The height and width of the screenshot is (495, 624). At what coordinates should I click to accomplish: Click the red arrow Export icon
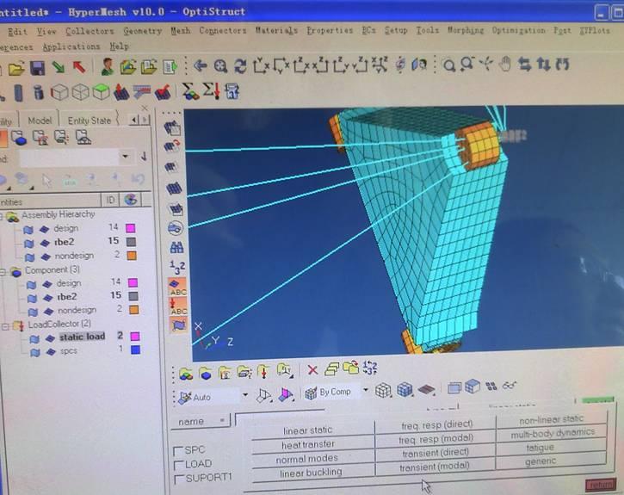click(79, 66)
